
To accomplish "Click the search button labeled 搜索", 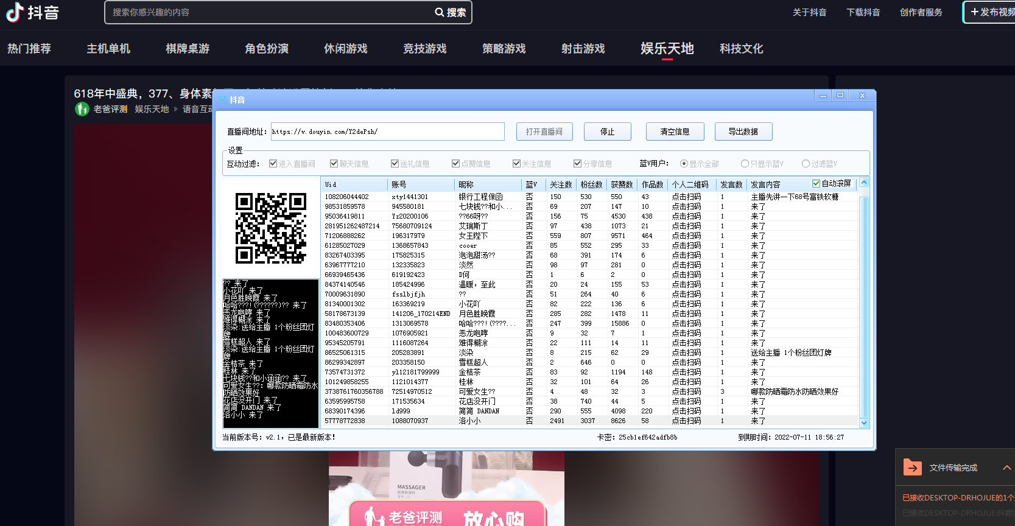I will coord(451,12).
